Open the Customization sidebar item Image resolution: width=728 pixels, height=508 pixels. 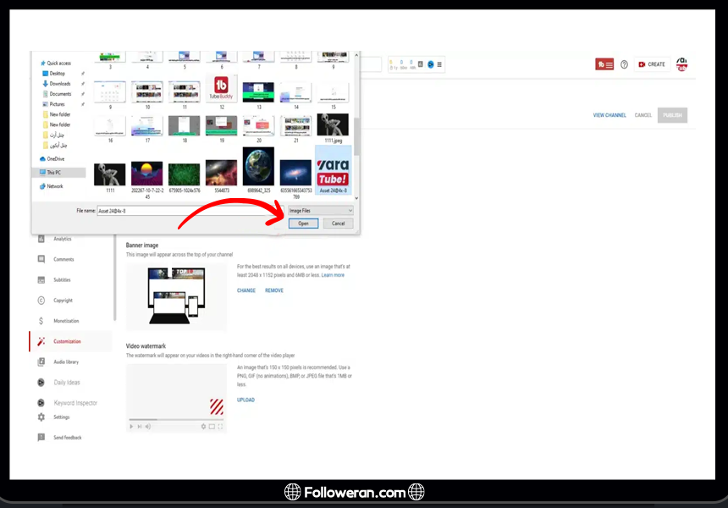coord(67,341)
